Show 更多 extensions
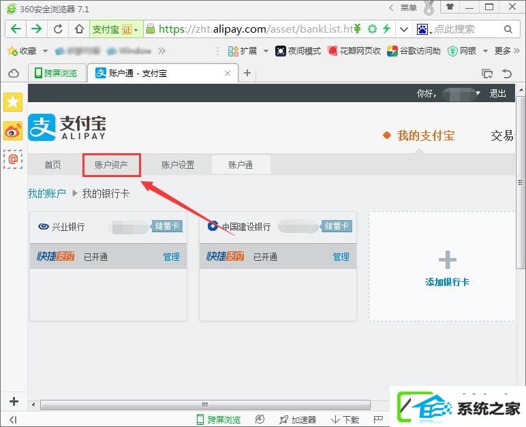 pos(506,51)
